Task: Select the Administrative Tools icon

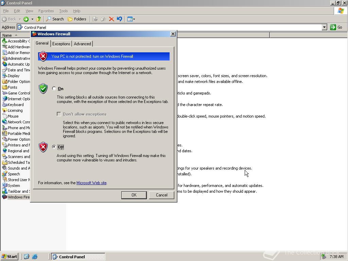Action: (x=5, y=58)
